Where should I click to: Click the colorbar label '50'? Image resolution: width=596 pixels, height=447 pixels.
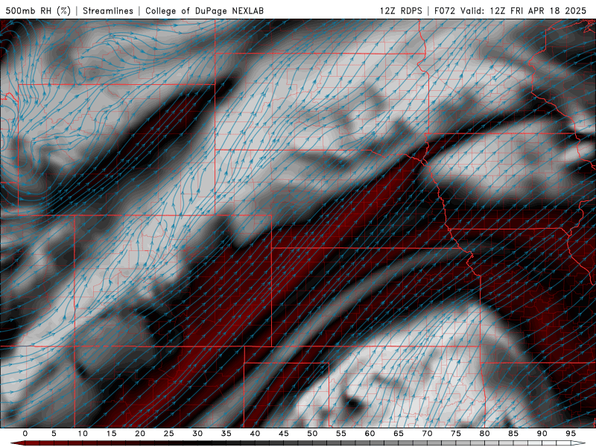pos(312,434)
